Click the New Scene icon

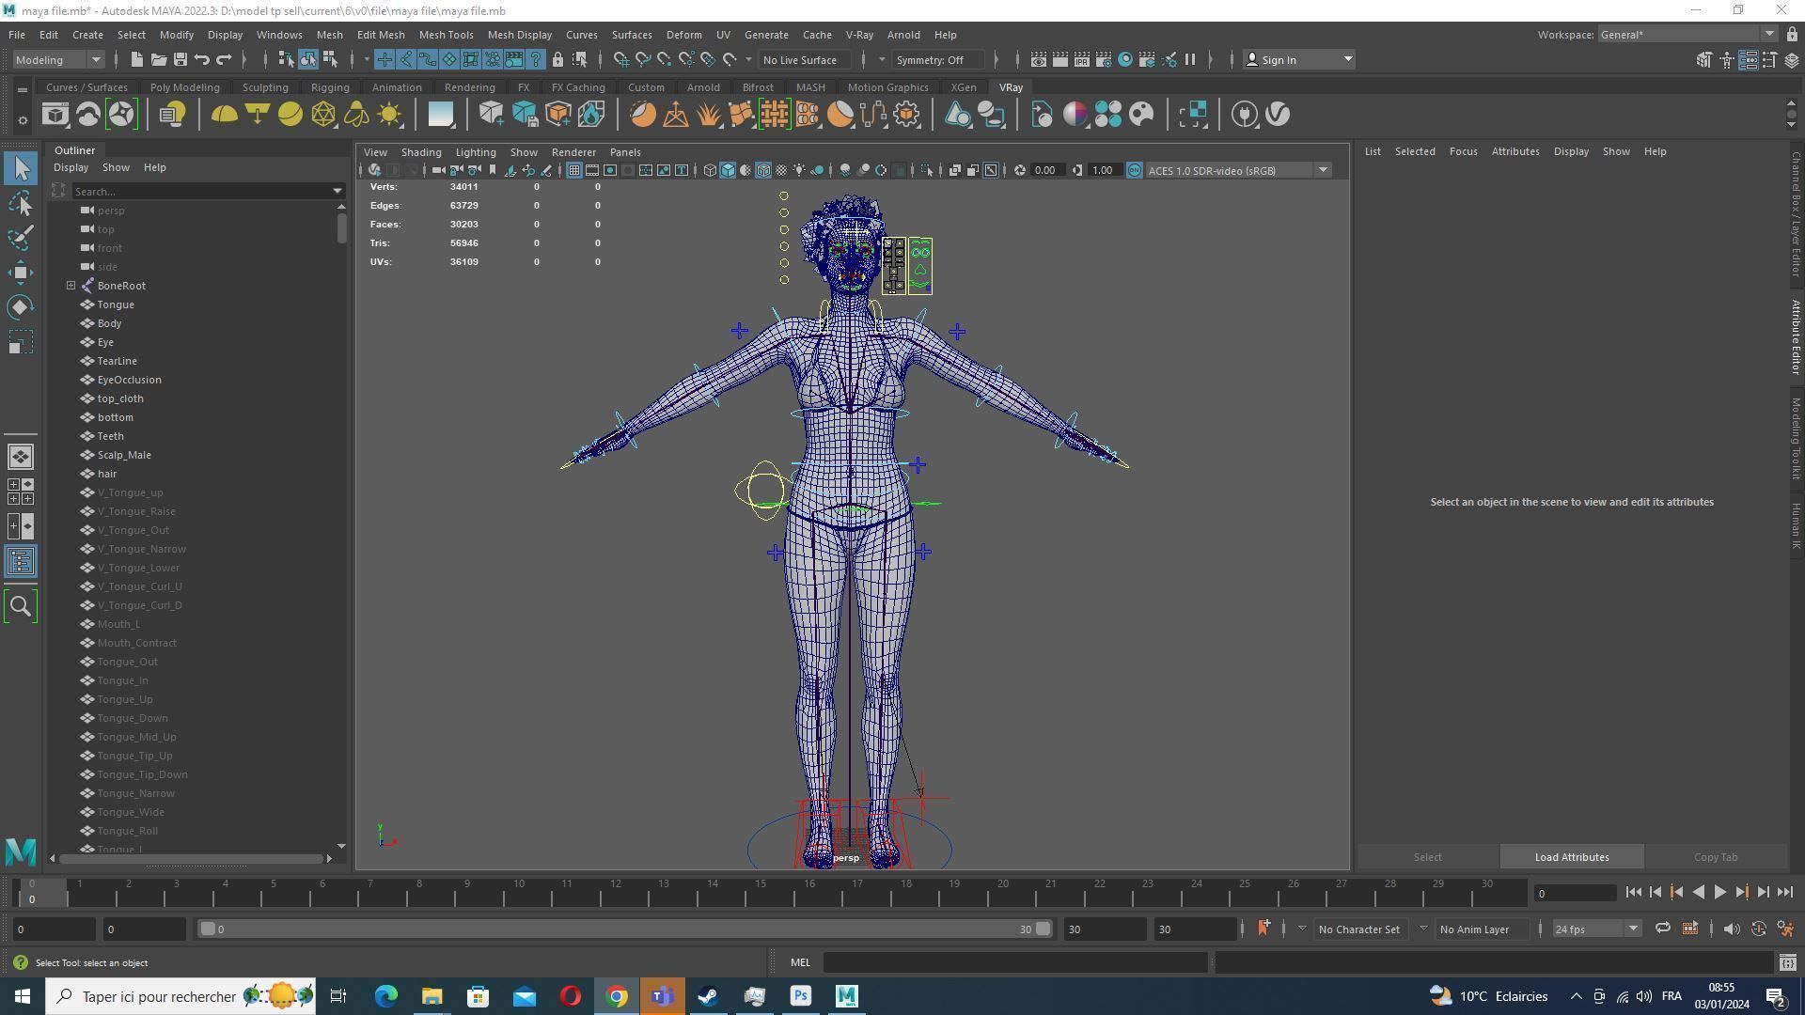137,59
